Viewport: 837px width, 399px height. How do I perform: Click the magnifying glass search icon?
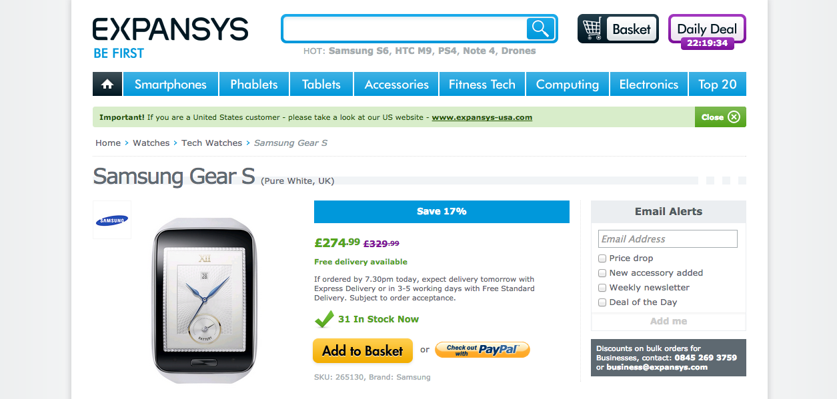[540, 29]
